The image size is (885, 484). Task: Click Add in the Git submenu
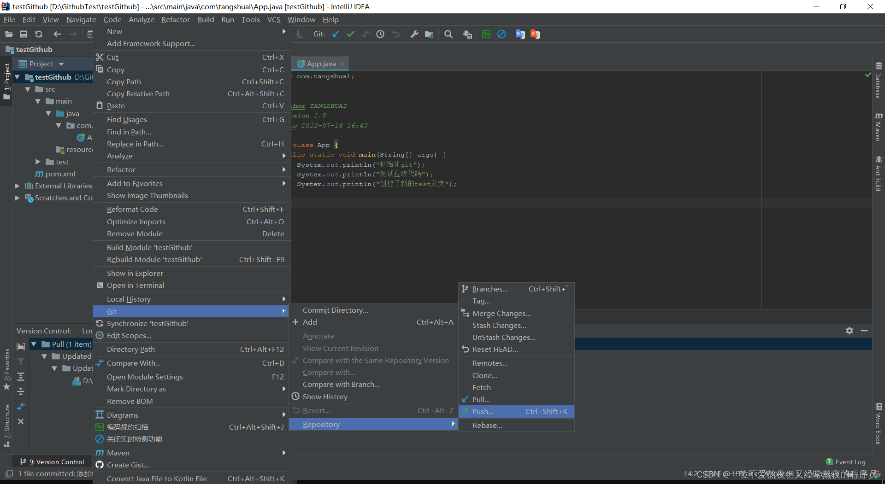373,322
